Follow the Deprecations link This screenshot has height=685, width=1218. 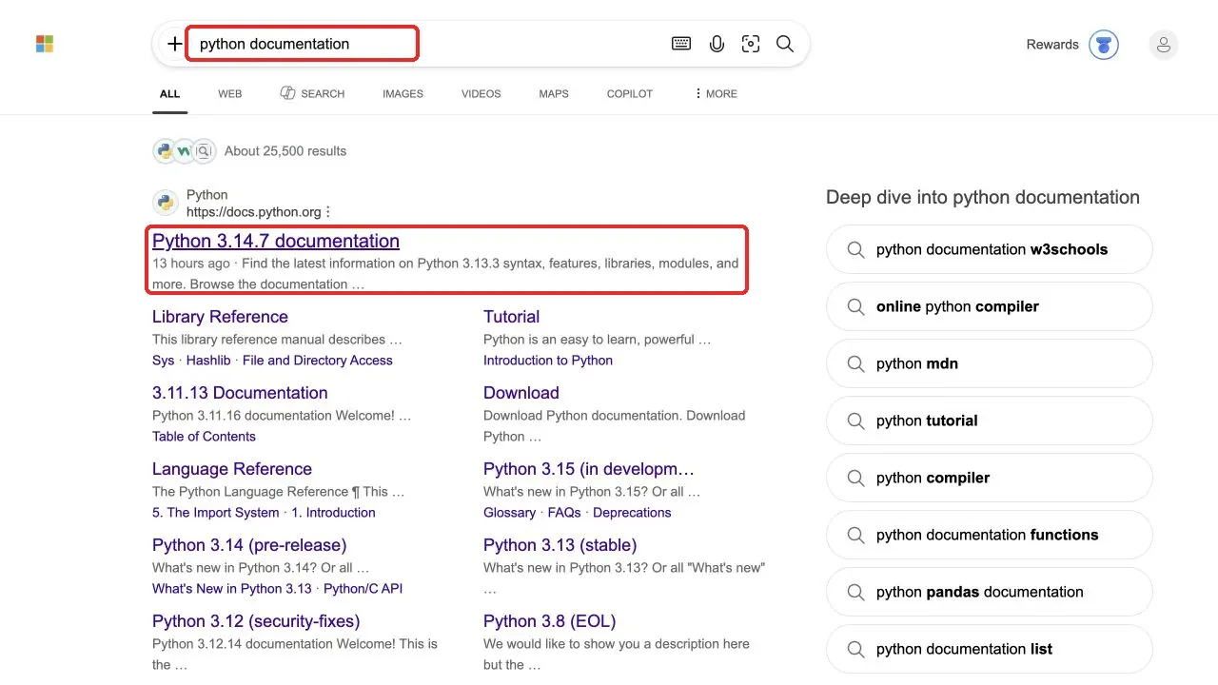[632, 513]
